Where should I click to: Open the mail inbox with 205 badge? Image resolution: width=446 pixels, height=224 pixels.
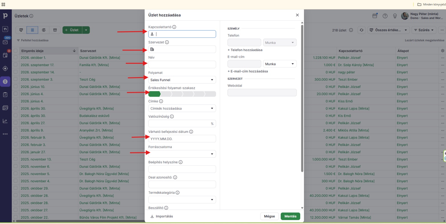click(x=5, y=42)
